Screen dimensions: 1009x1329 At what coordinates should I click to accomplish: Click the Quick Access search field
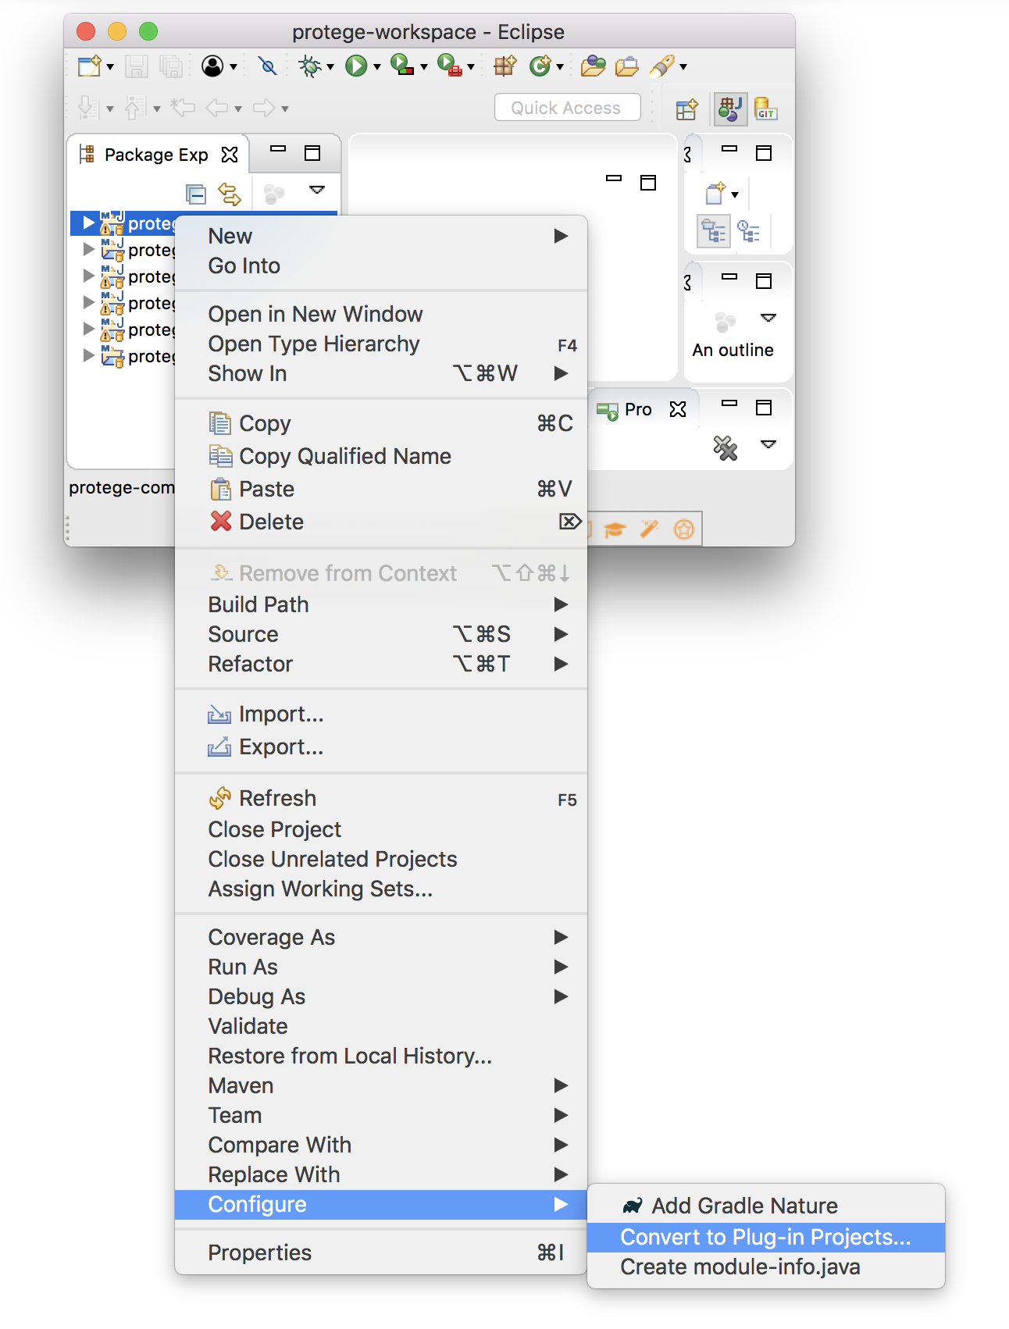pyautogui.click(x=568, y=108)
